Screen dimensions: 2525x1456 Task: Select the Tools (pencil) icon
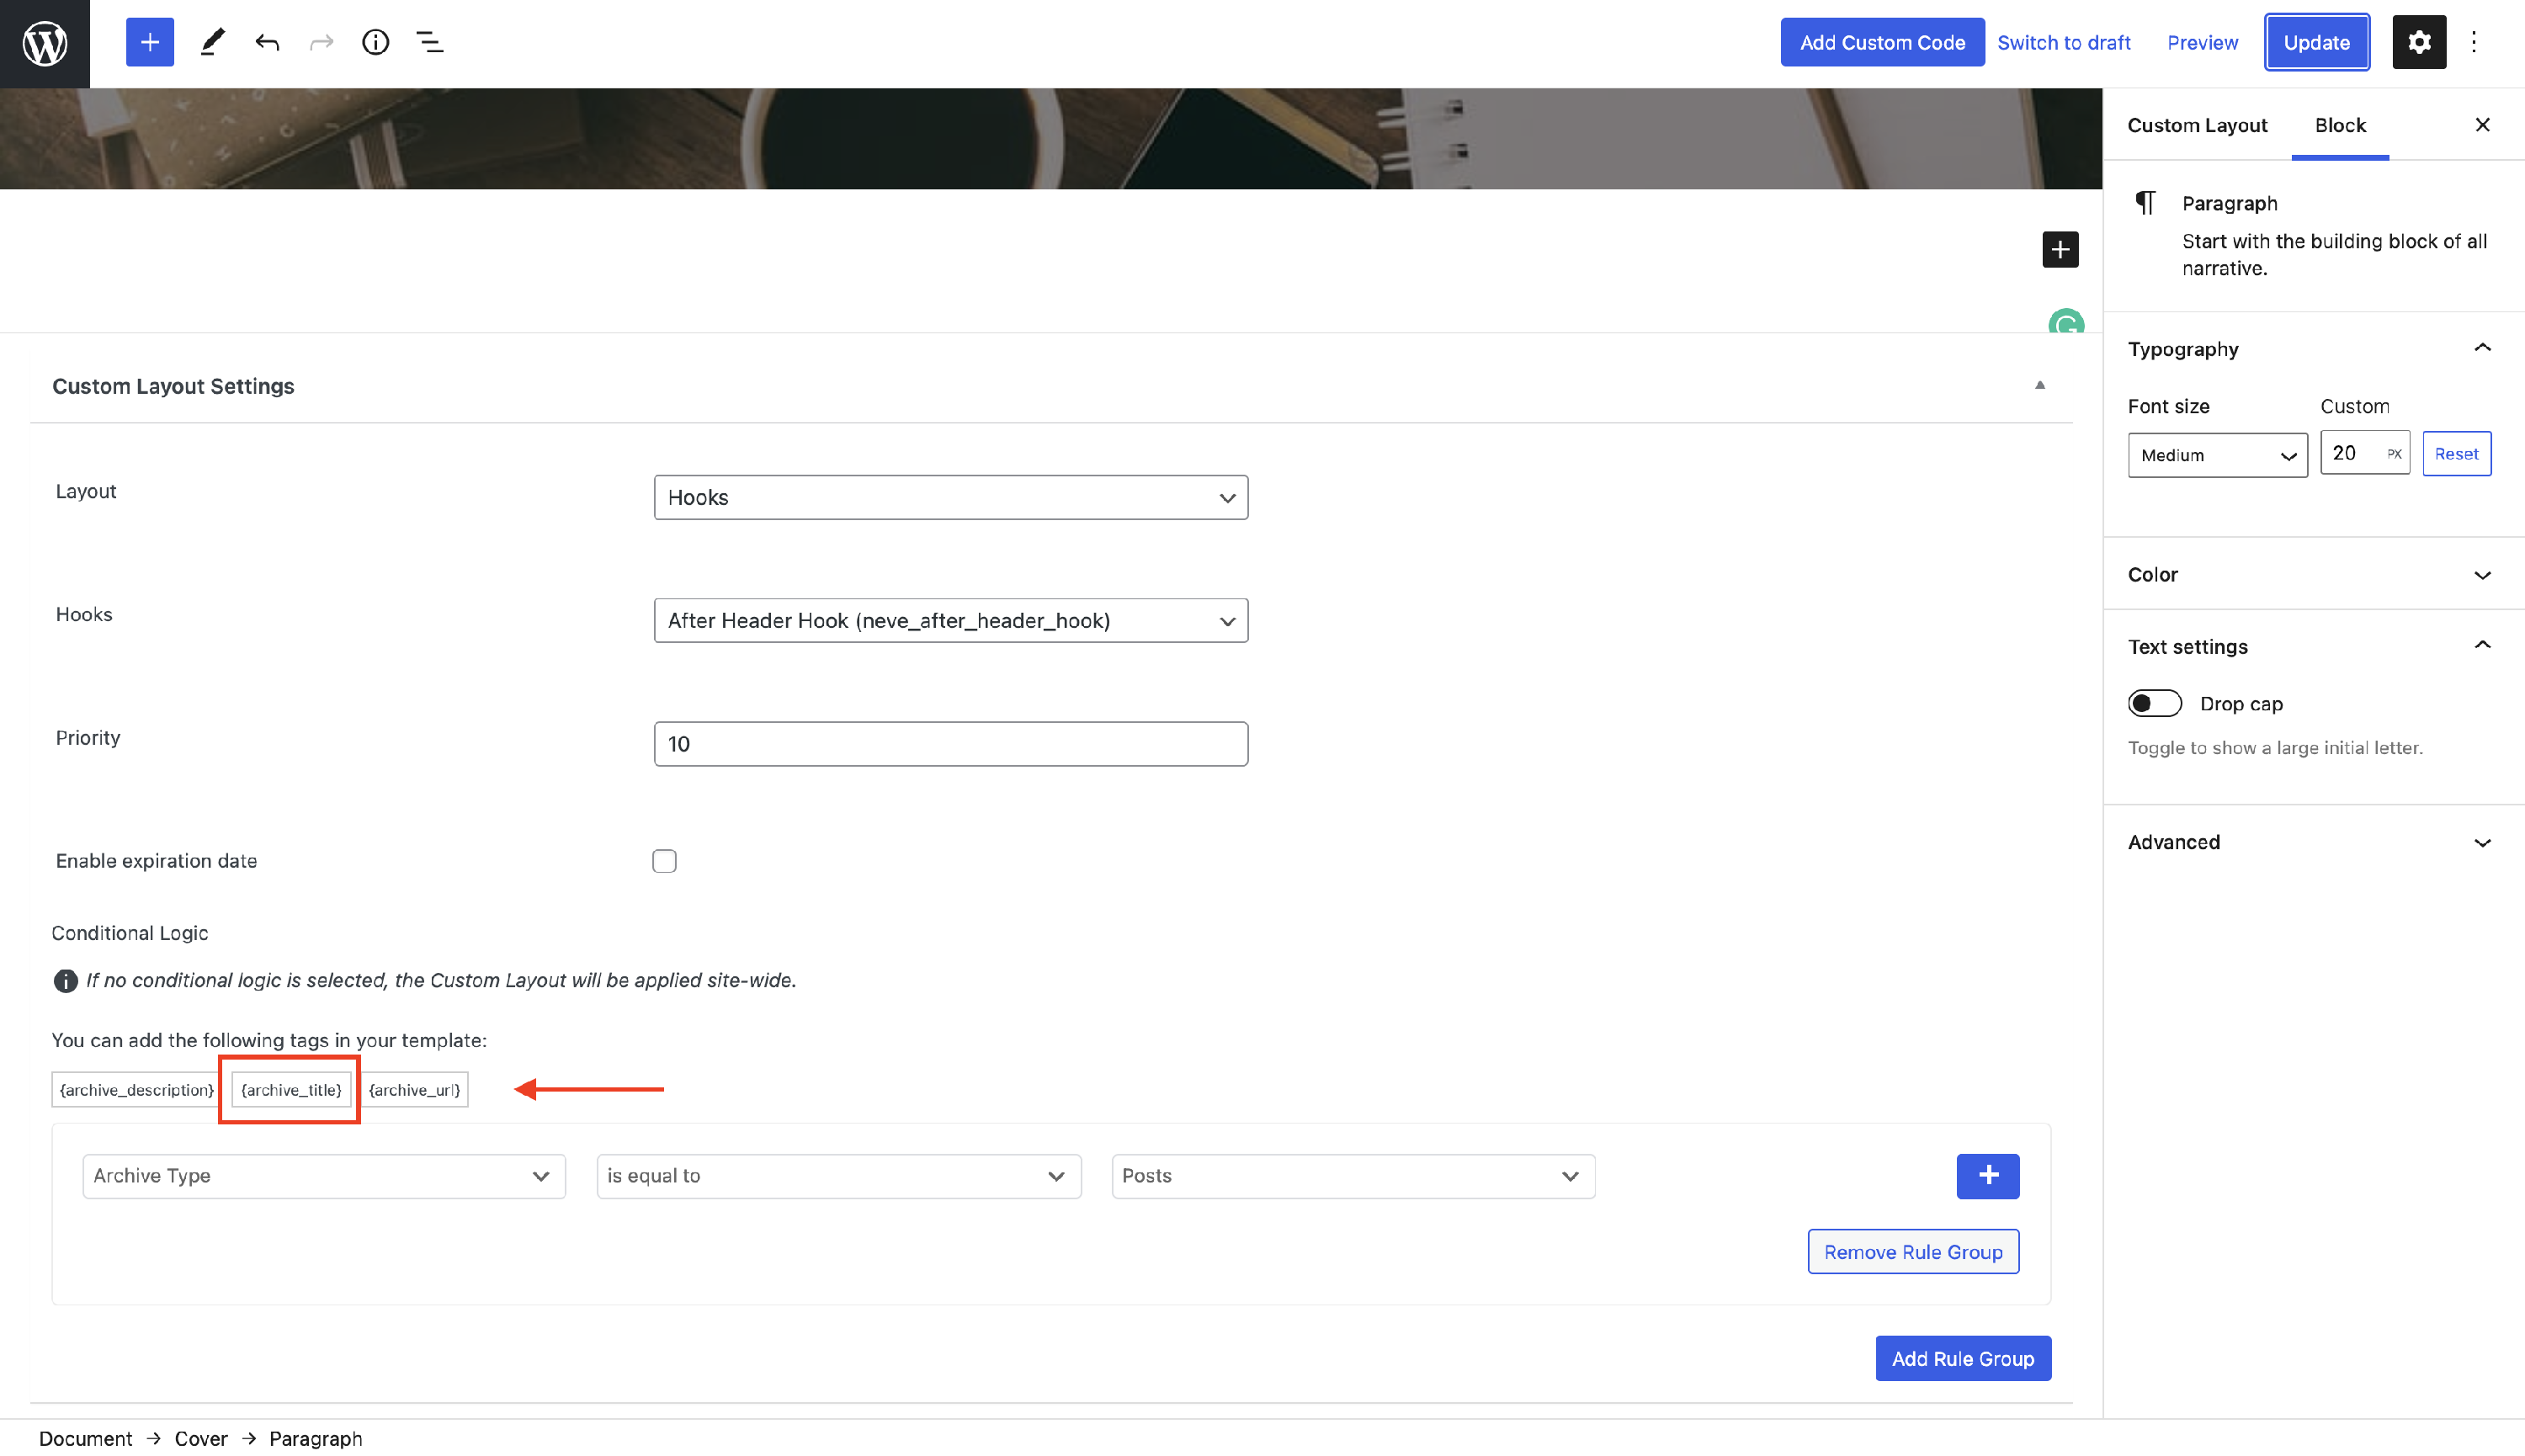[211, 42]
